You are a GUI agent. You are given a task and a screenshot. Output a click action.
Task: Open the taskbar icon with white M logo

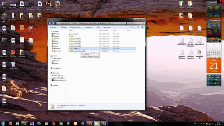click(104, 124)
